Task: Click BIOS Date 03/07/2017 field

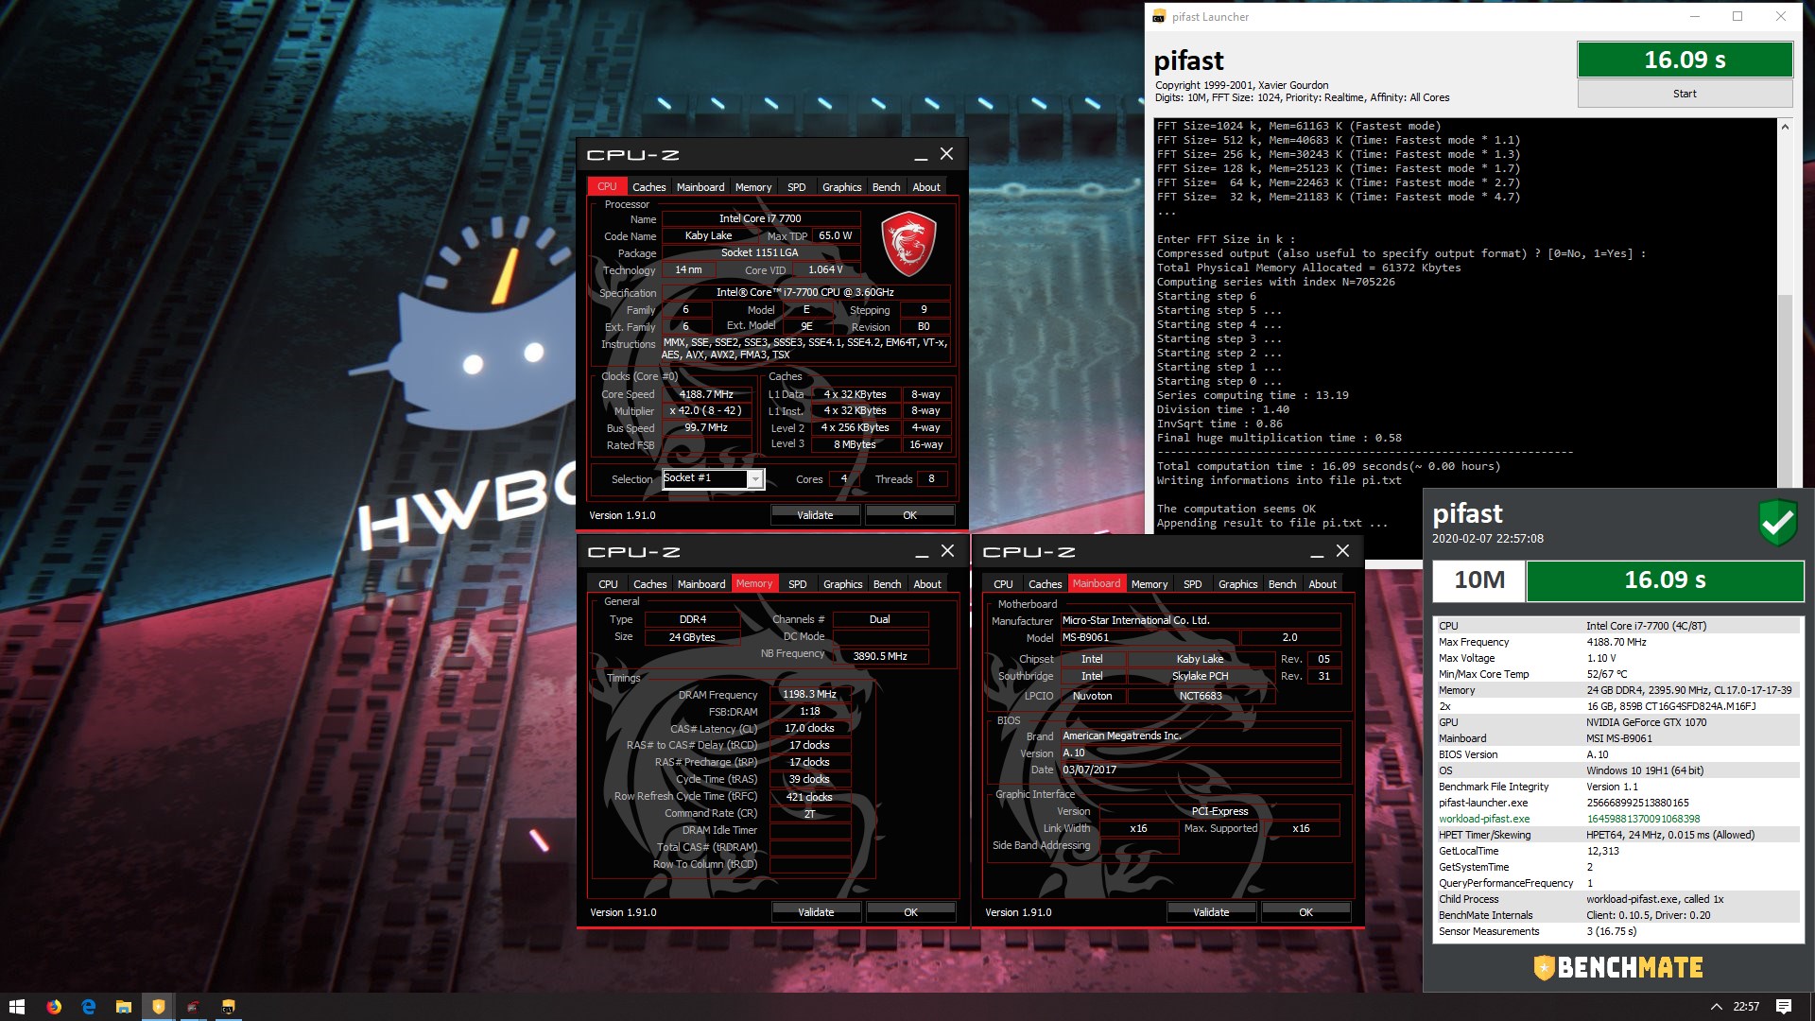Action: pyautogui.click(x=1200, y=770)
